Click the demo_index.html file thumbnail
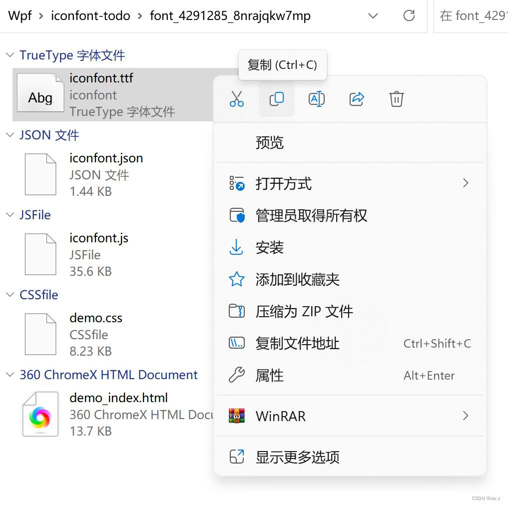Screen dimensions: 508x505 (40, 414)
